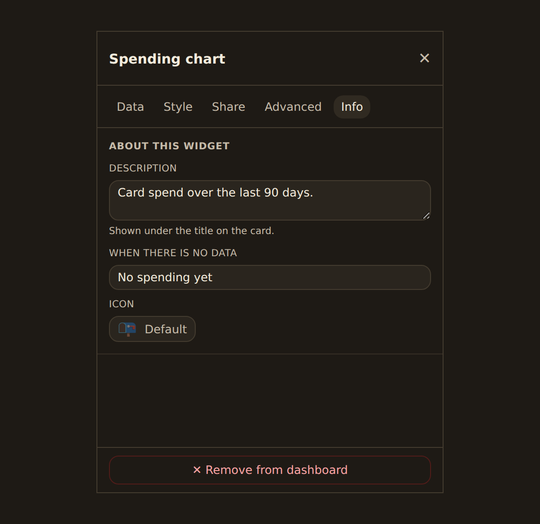Open the Default icon picker

click(152, 329)
